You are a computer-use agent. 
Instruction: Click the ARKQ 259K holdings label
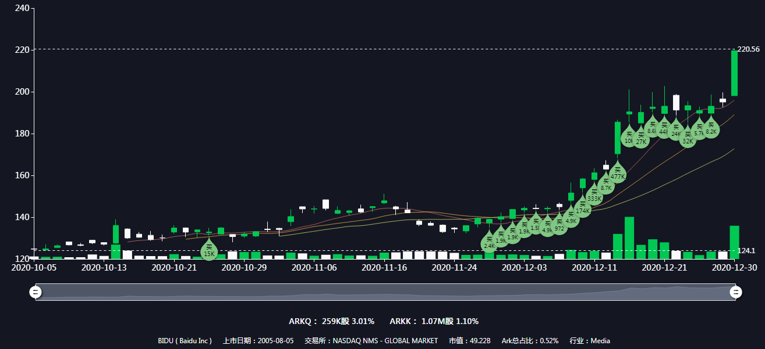pyautogui.click(x=331, y=321)
